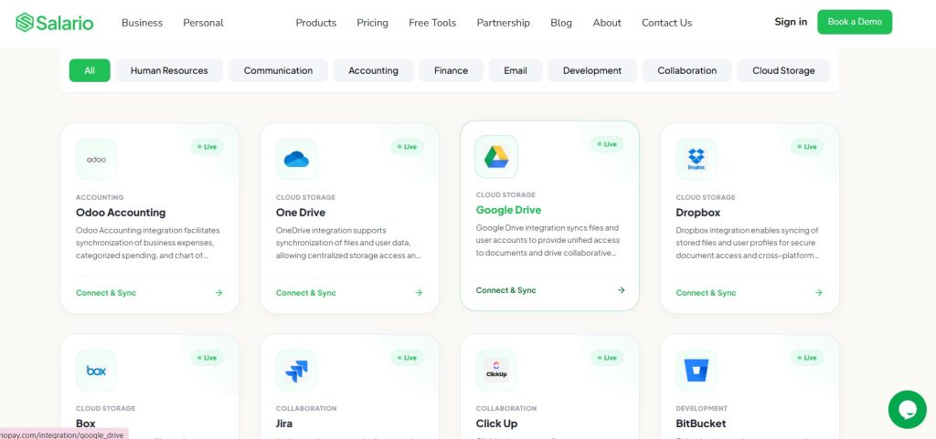Viewport: 936px width, 439px height.
Task: Click the Live badge on Dropbox card
Action: [x=807, y=147]
